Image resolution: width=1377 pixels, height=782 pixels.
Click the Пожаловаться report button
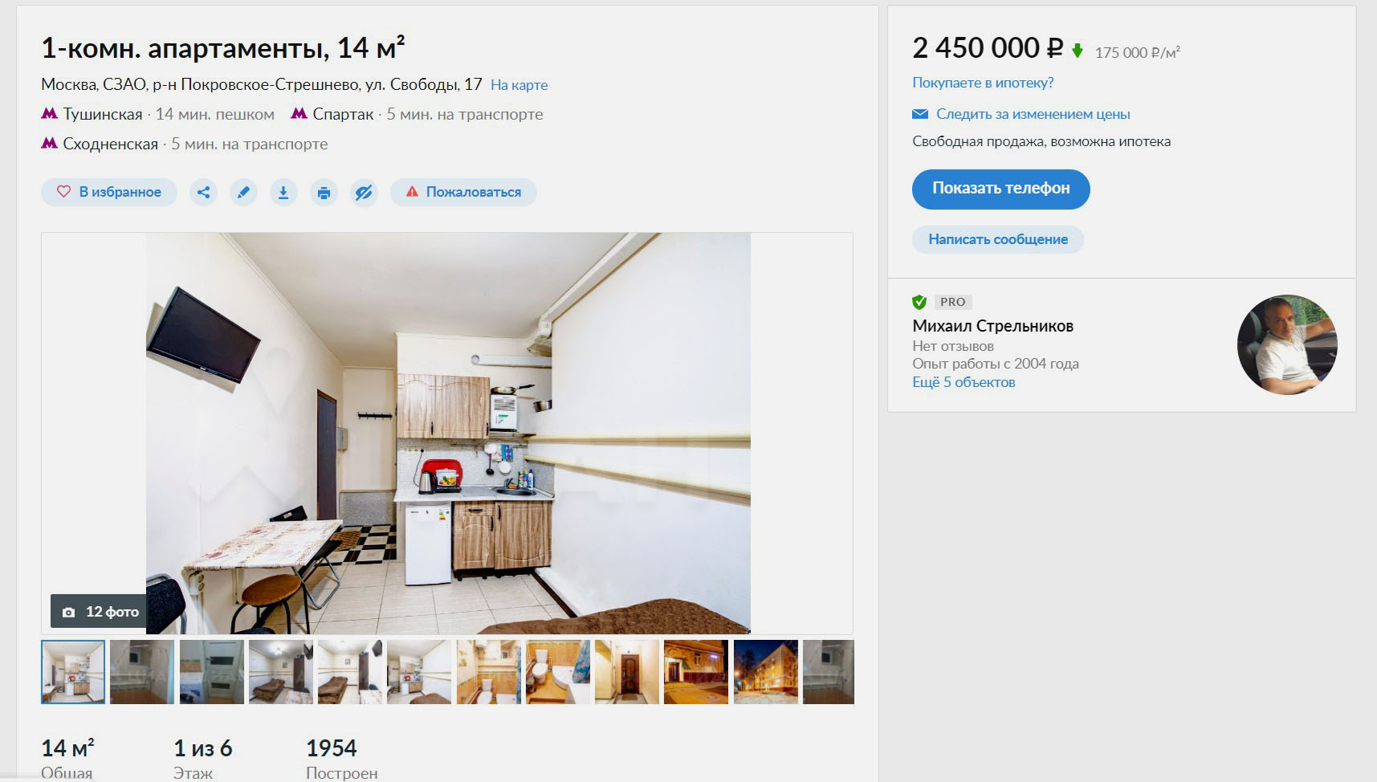click(463, 192)
